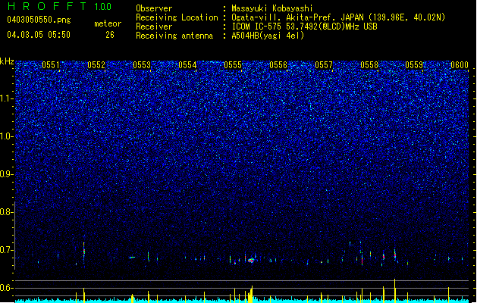The width and height of the screenshot is (477, 303).
Task: Click the 0559 time marker
Action: [x=414, y=65]
